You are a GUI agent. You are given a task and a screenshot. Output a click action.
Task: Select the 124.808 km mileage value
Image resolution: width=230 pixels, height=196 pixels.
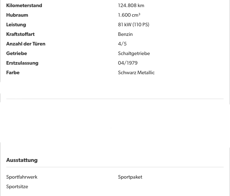click(x=131, y=5)
